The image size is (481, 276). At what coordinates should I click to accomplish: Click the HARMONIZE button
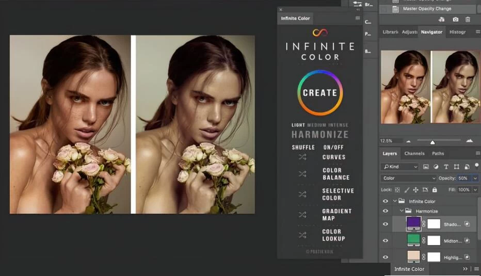[x=320, y=135]
